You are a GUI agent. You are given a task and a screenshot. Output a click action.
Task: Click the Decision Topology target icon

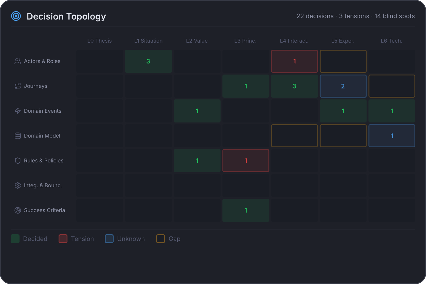tap(16, 16)
